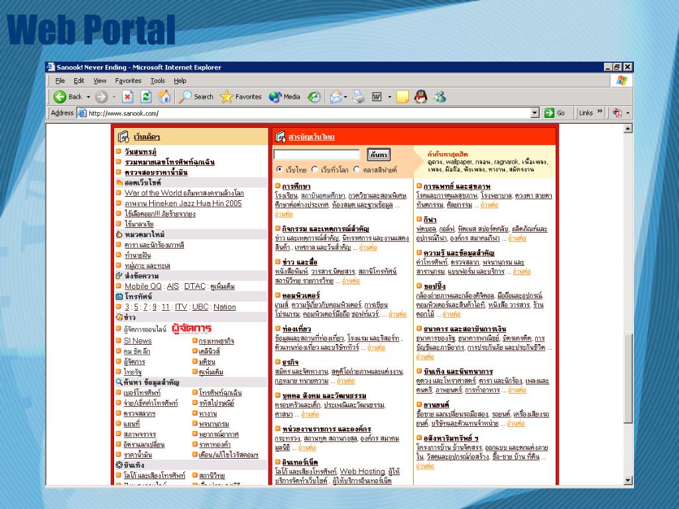The height and width of the screenshot is (509, 679).
Task: Click the Forward arrow icon
Action: [101, 97]
